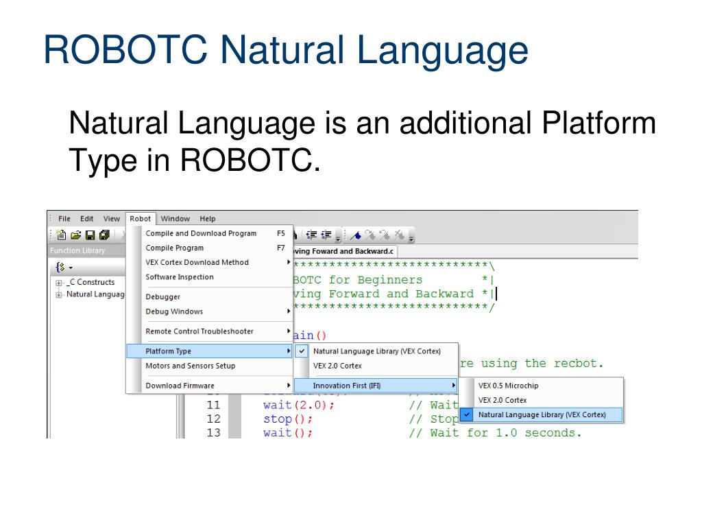This screenshot has height=527, width=702.
Task: Click the 'Wait for 1.0 seconds' comment
Action: point(495,433)
